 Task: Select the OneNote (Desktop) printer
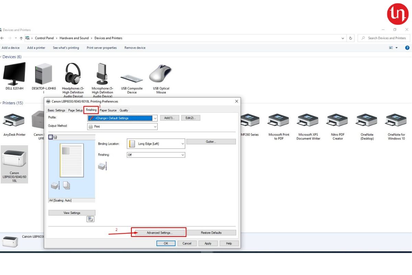[367, 126]
